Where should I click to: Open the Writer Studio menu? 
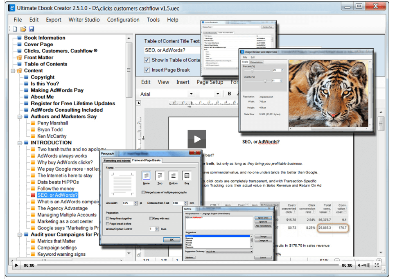click(x=84, y=20)
